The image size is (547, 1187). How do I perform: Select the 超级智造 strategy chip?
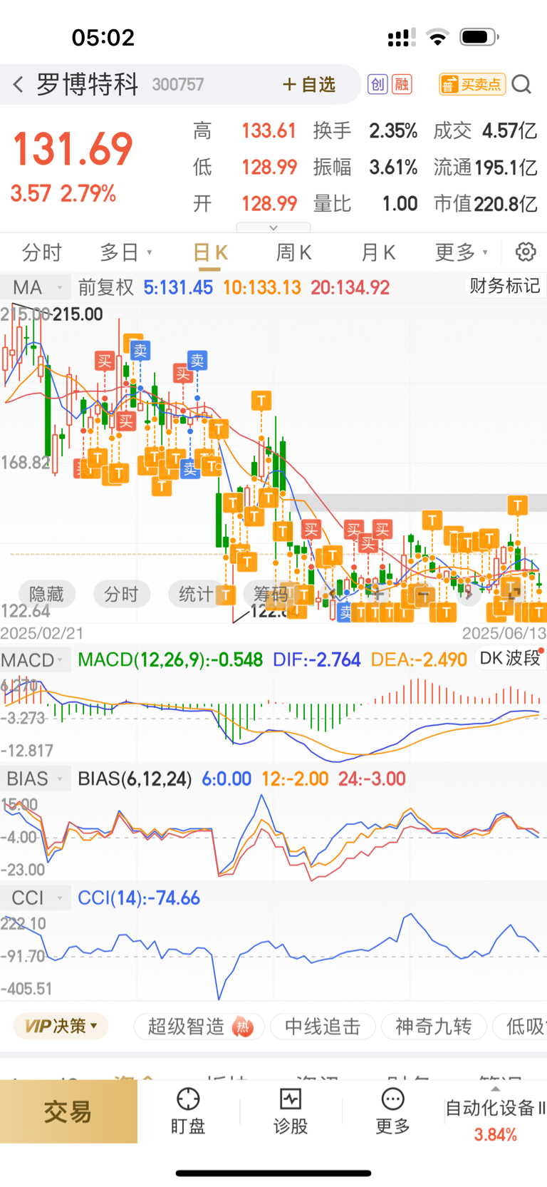199,1027
